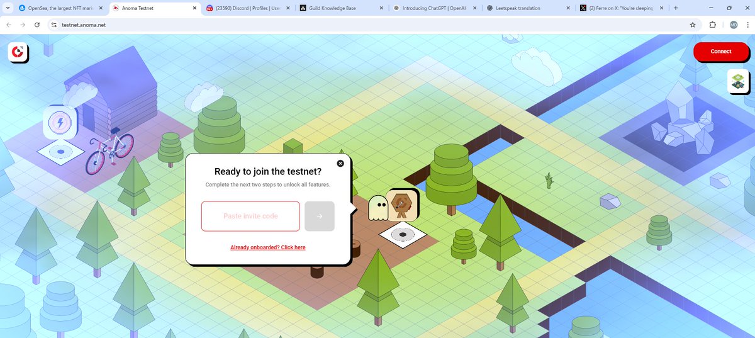This screenshot has height=338, width=755.
Task: Reload the current page
Action: pos(37,25)
